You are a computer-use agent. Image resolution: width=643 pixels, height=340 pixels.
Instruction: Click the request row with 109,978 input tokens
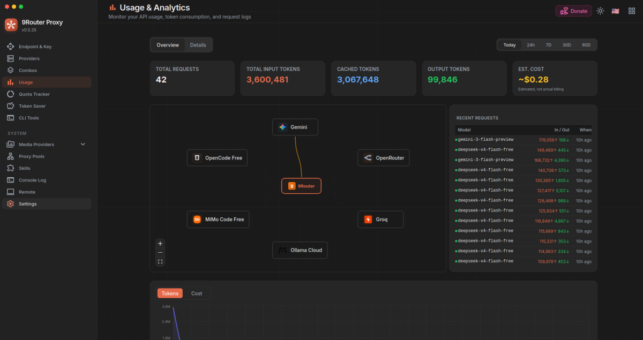(523, 261)
